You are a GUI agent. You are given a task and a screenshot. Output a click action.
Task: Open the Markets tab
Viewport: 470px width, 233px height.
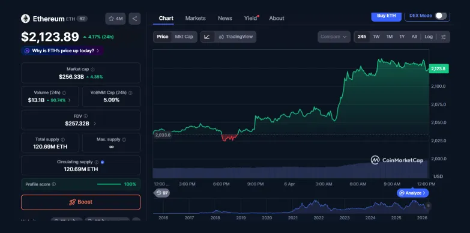click(x=196, y=18)
